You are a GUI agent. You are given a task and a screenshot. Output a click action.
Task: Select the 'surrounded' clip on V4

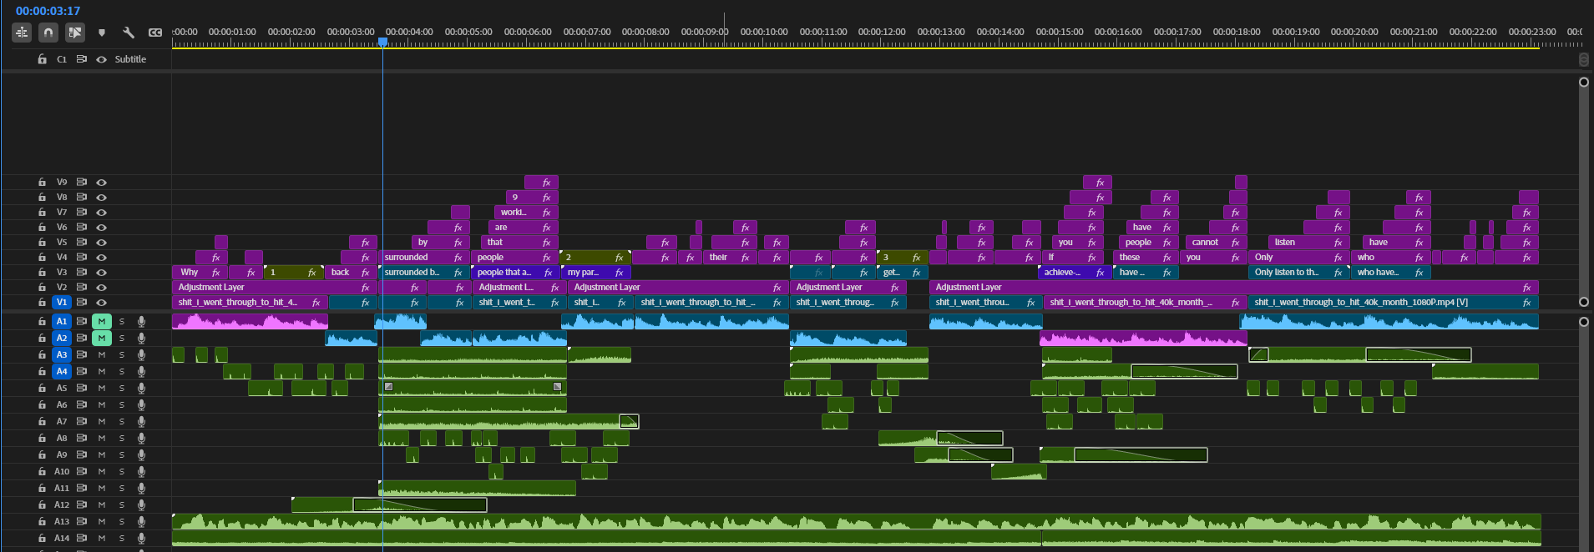point(406,257)
